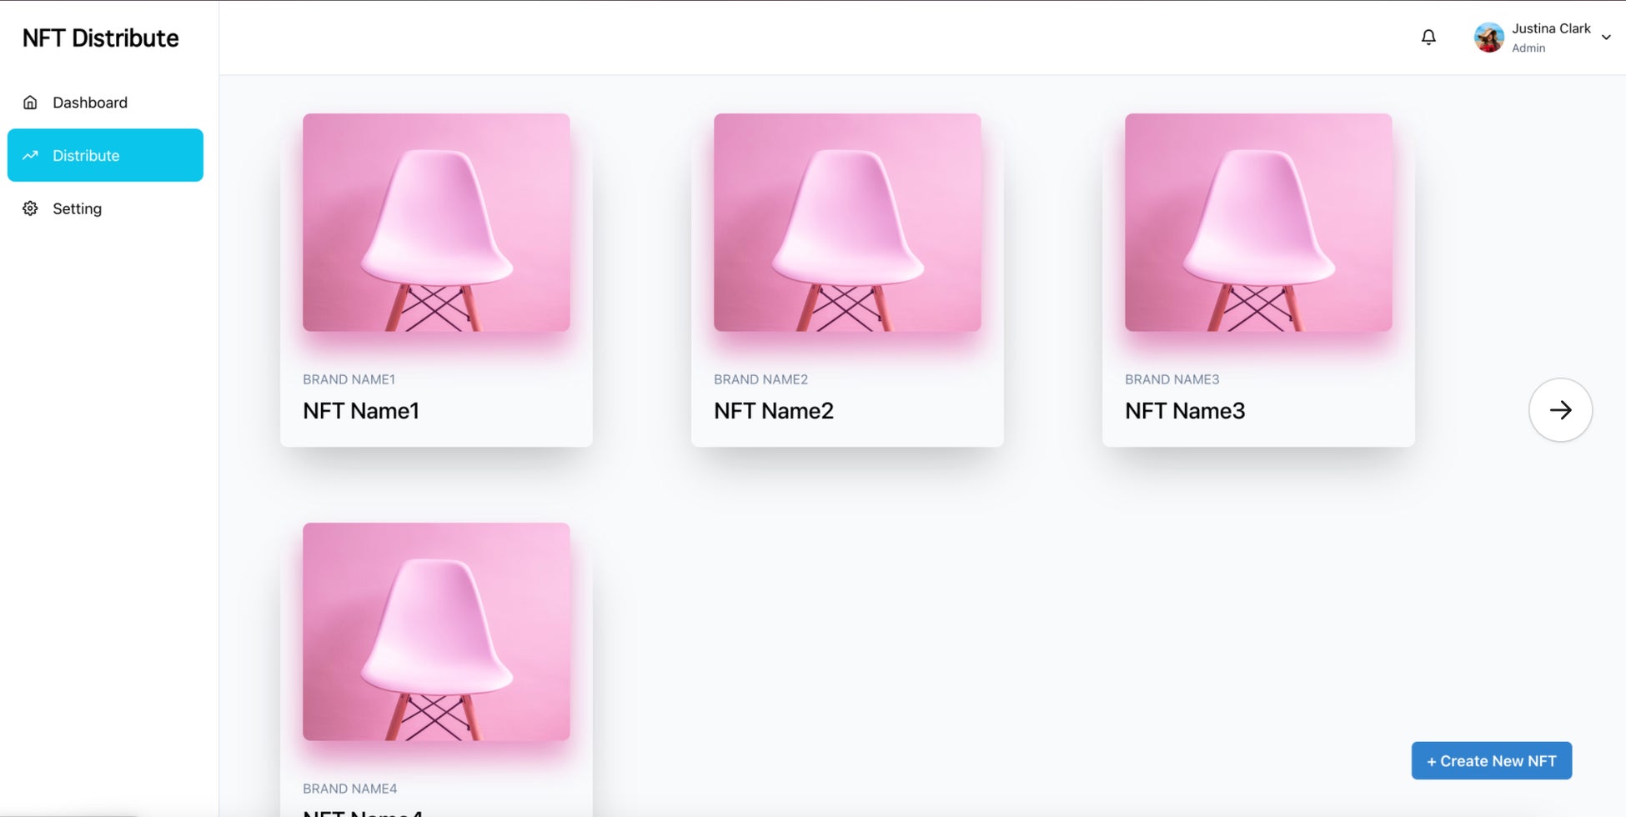Click the NFT Distribute logo title
Screen dimensions: 1626x817
pos(101,38)
